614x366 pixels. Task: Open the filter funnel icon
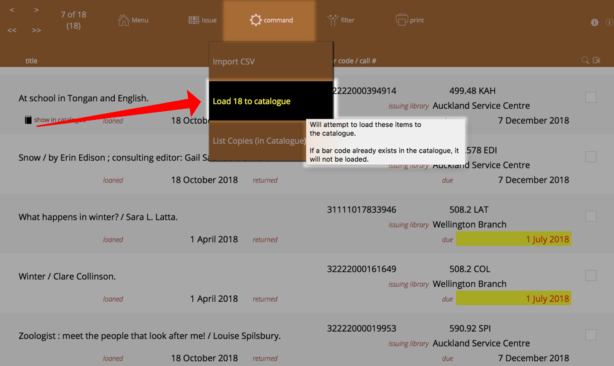[333, 20]
